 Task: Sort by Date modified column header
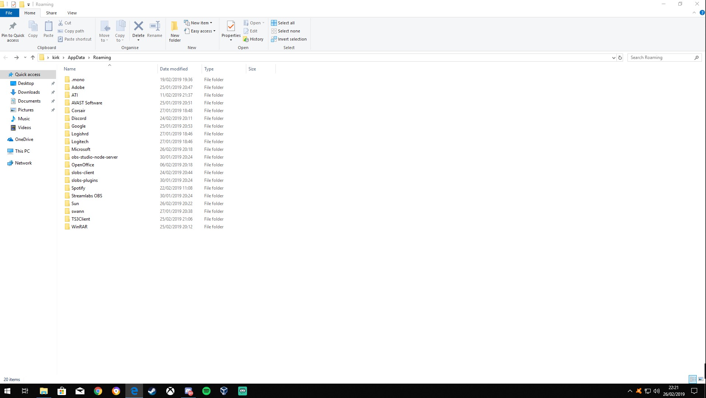coord(174,69)
